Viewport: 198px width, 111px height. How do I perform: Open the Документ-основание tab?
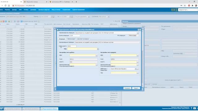(x=83, y=39)
